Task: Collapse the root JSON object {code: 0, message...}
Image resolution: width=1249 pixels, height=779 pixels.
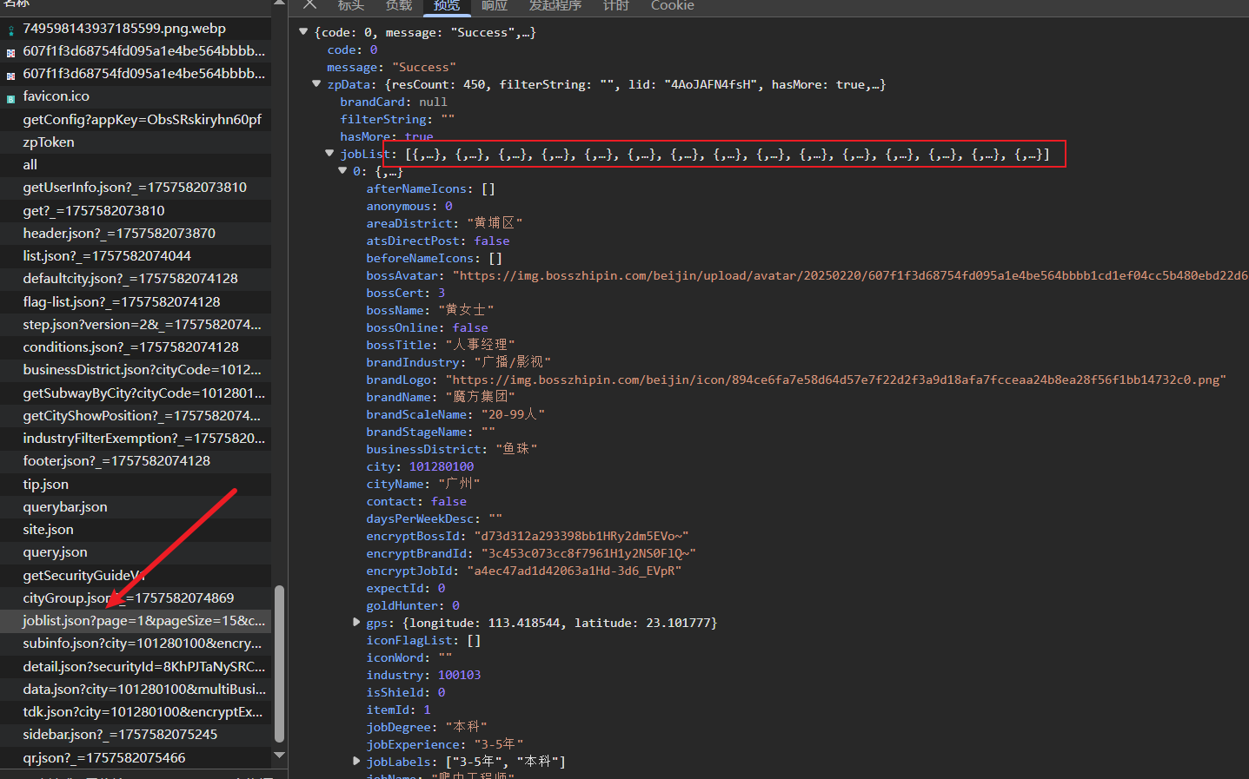Action: (303, 32)
